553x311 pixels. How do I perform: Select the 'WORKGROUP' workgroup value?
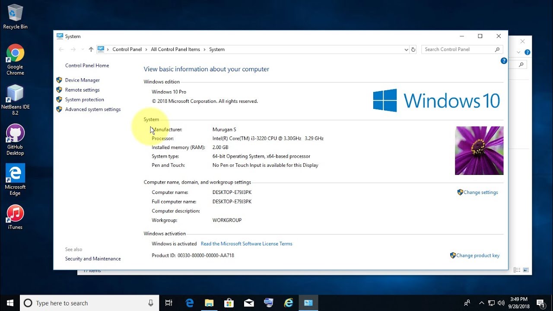coord(227,220)
